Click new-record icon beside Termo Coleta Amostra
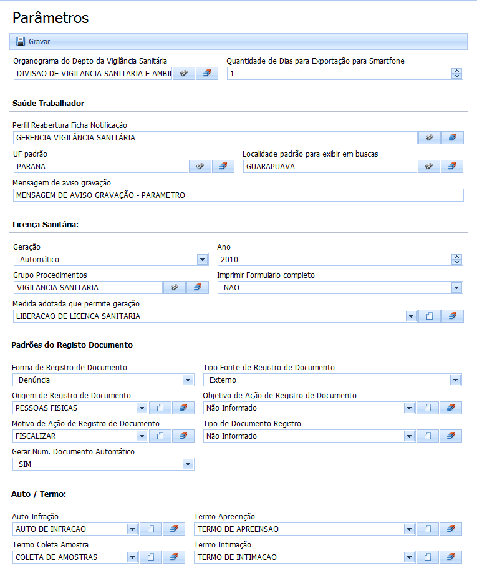This screenshot has width=477, height=583. tap(151, 557)
